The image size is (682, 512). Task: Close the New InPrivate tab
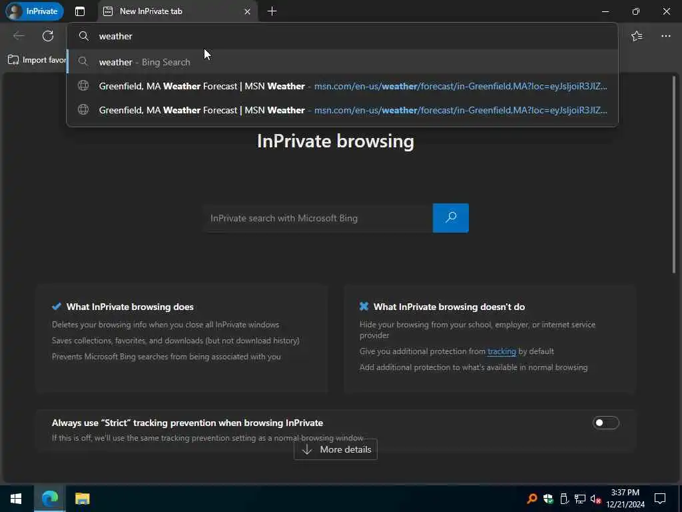pyautogui.click(x=247, y=11)
